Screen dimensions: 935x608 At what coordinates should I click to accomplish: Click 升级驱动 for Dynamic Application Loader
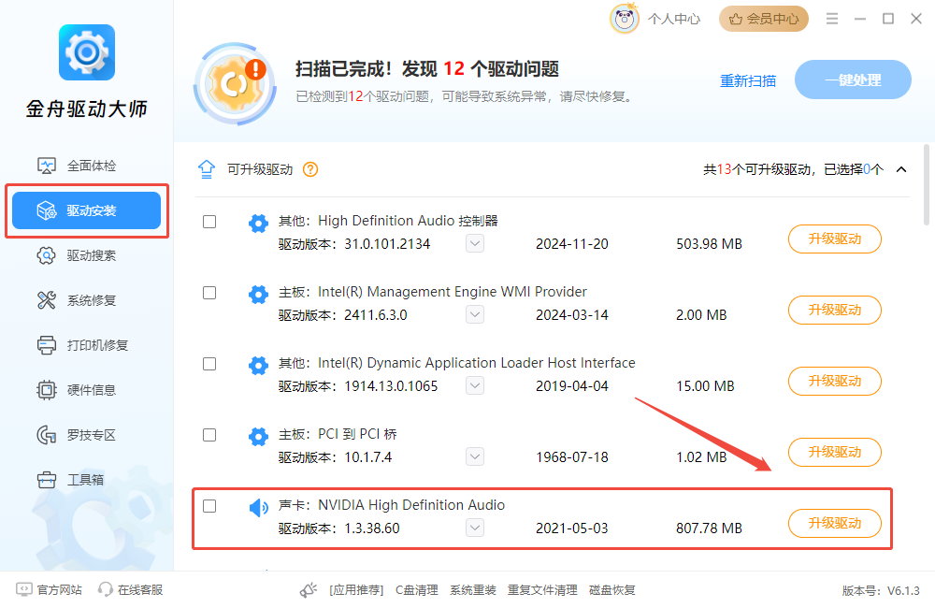click(835, 381)
